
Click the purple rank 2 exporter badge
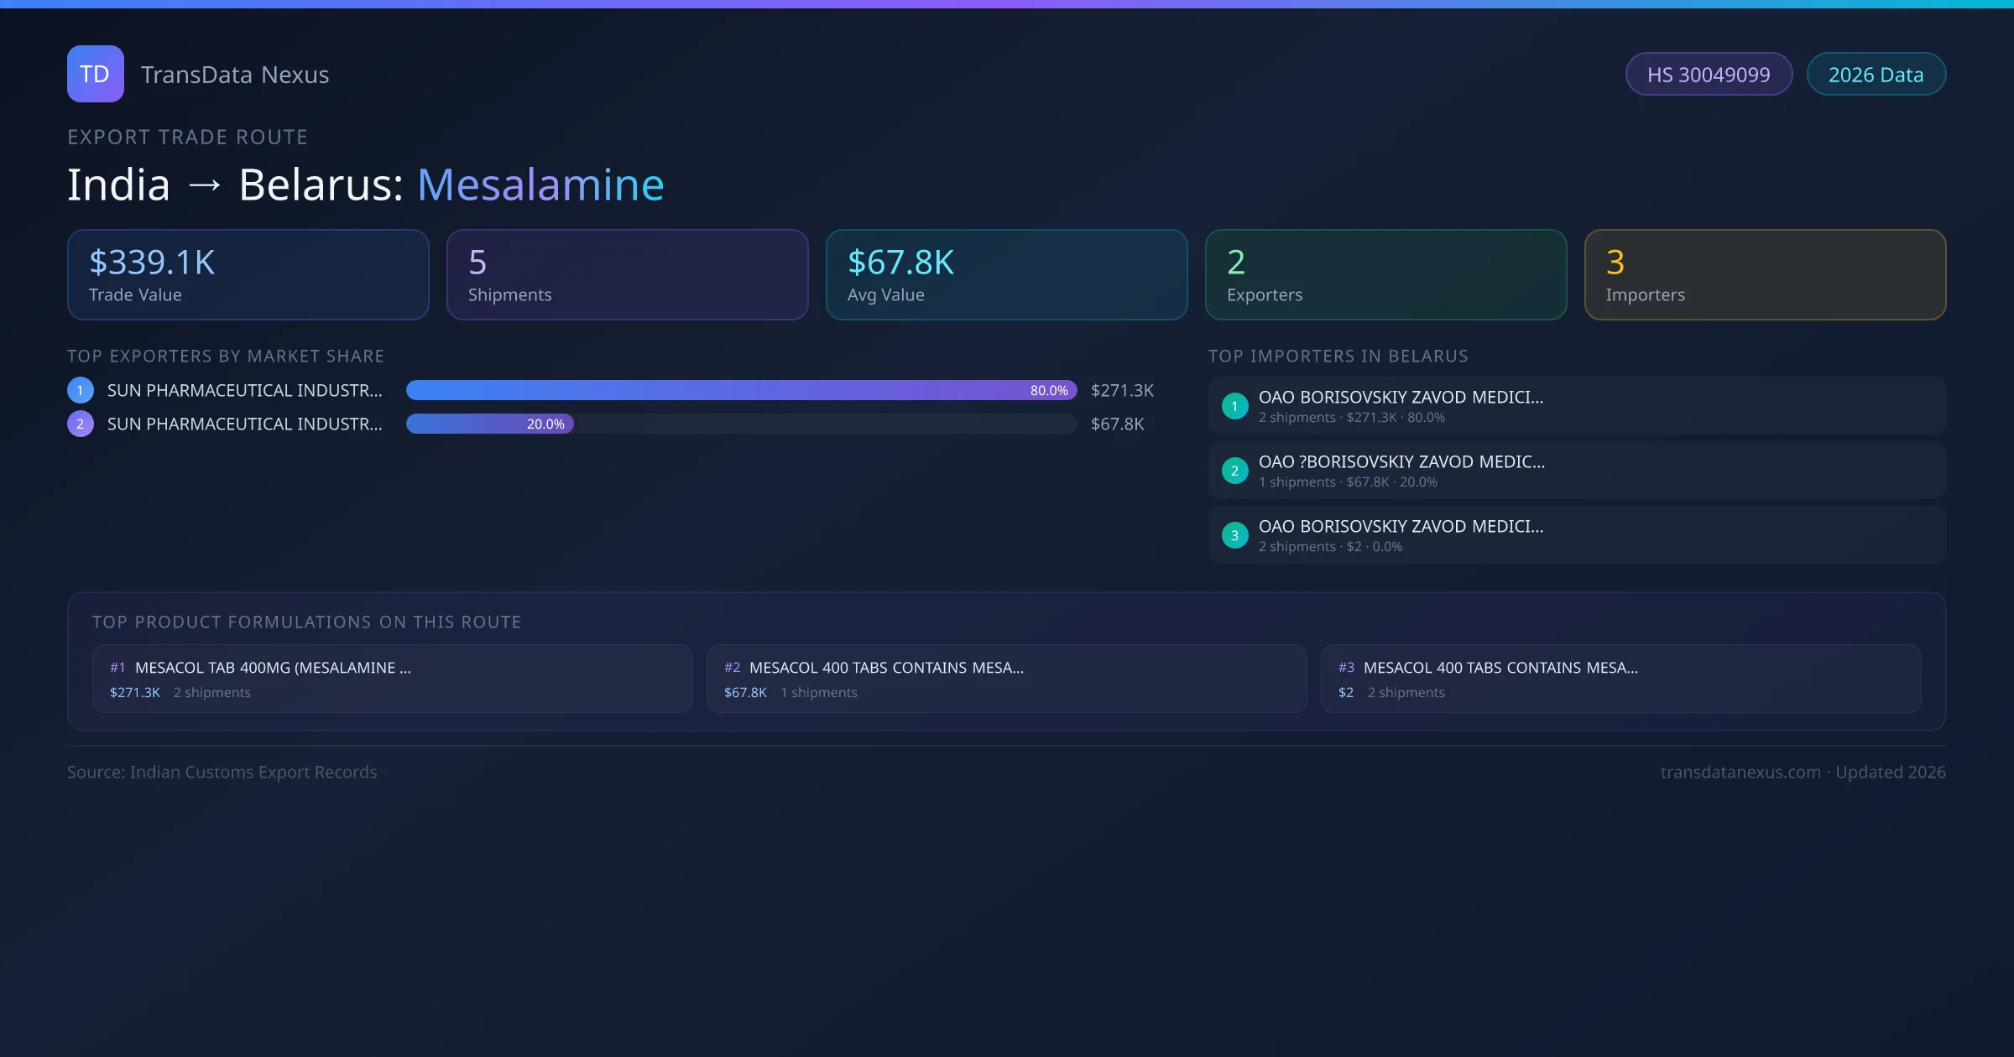pos(81,424)
